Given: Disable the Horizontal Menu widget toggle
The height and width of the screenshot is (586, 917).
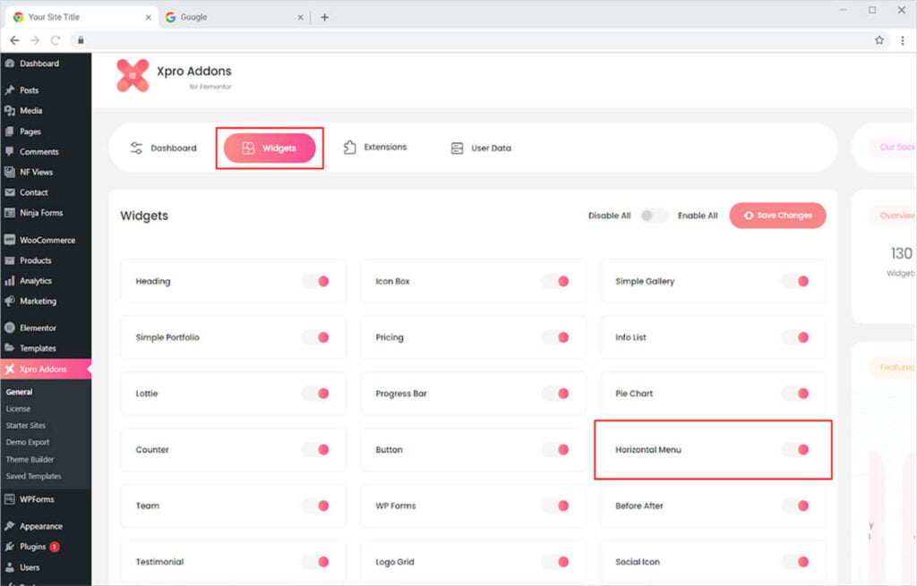Looking at the screenshot, I should click(795, 450).
